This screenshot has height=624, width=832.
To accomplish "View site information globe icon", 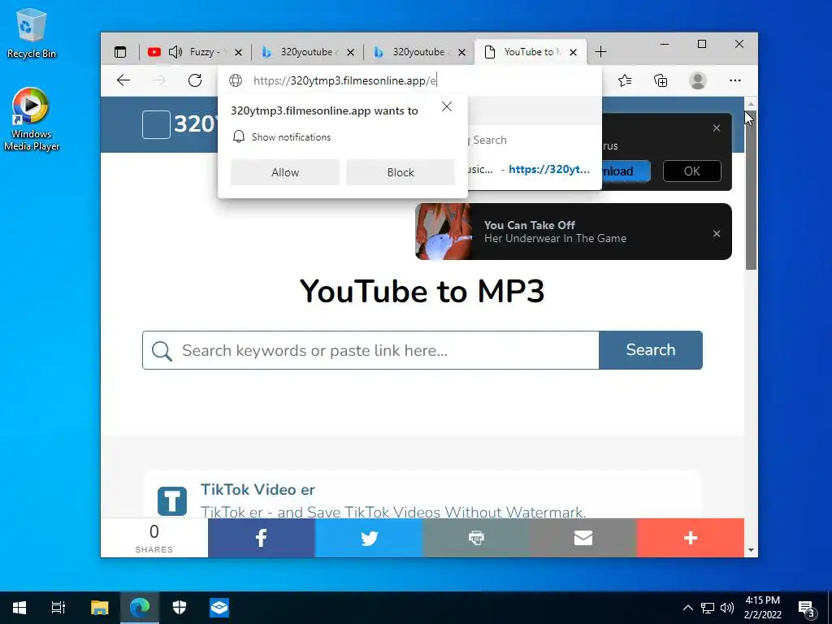I will tap(236, 80).
